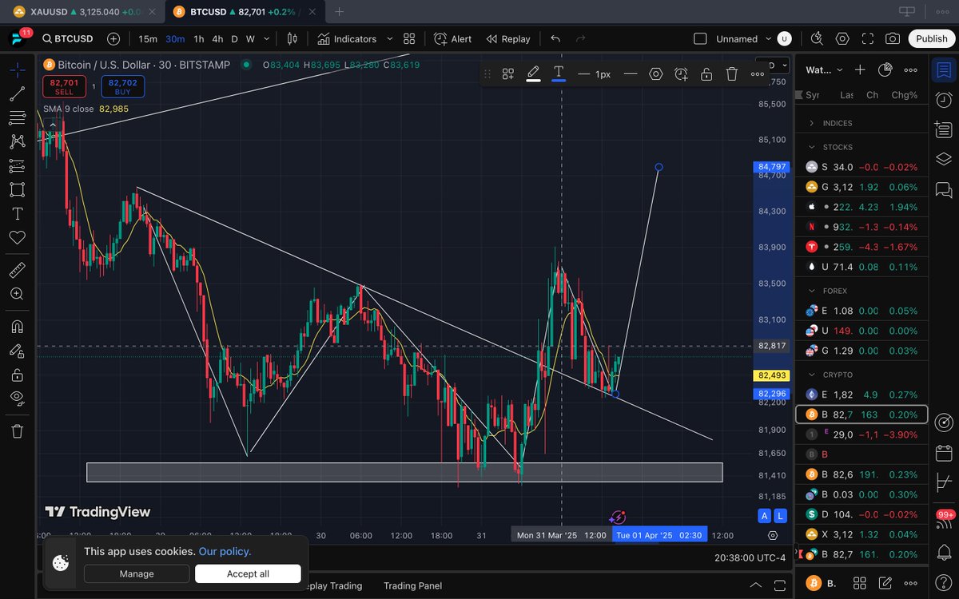The height and width of the screenshot is (599, 959).
Task: Select the Rectangle drawing tool
Action: point(16,189)
